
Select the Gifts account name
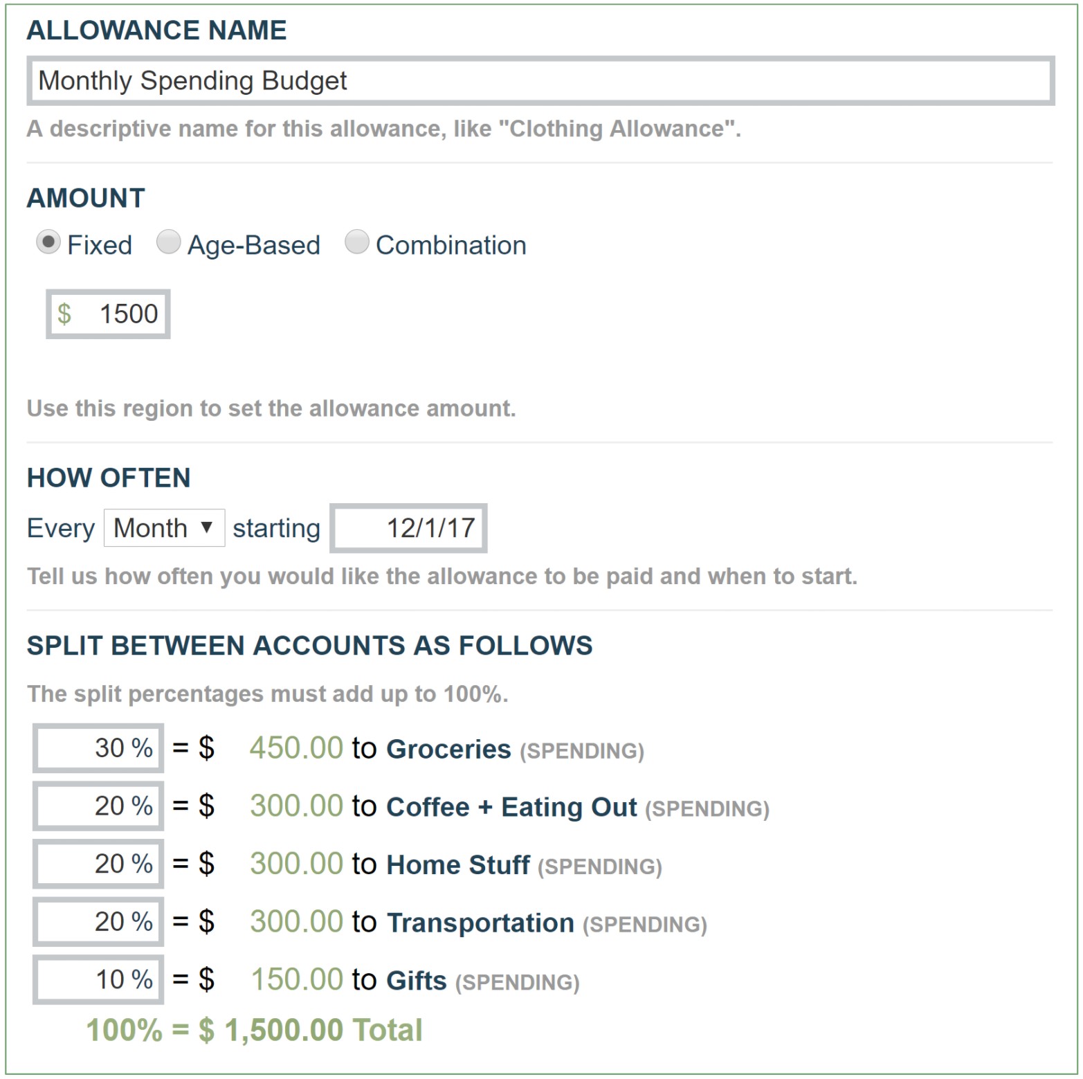tap(416, 980)
